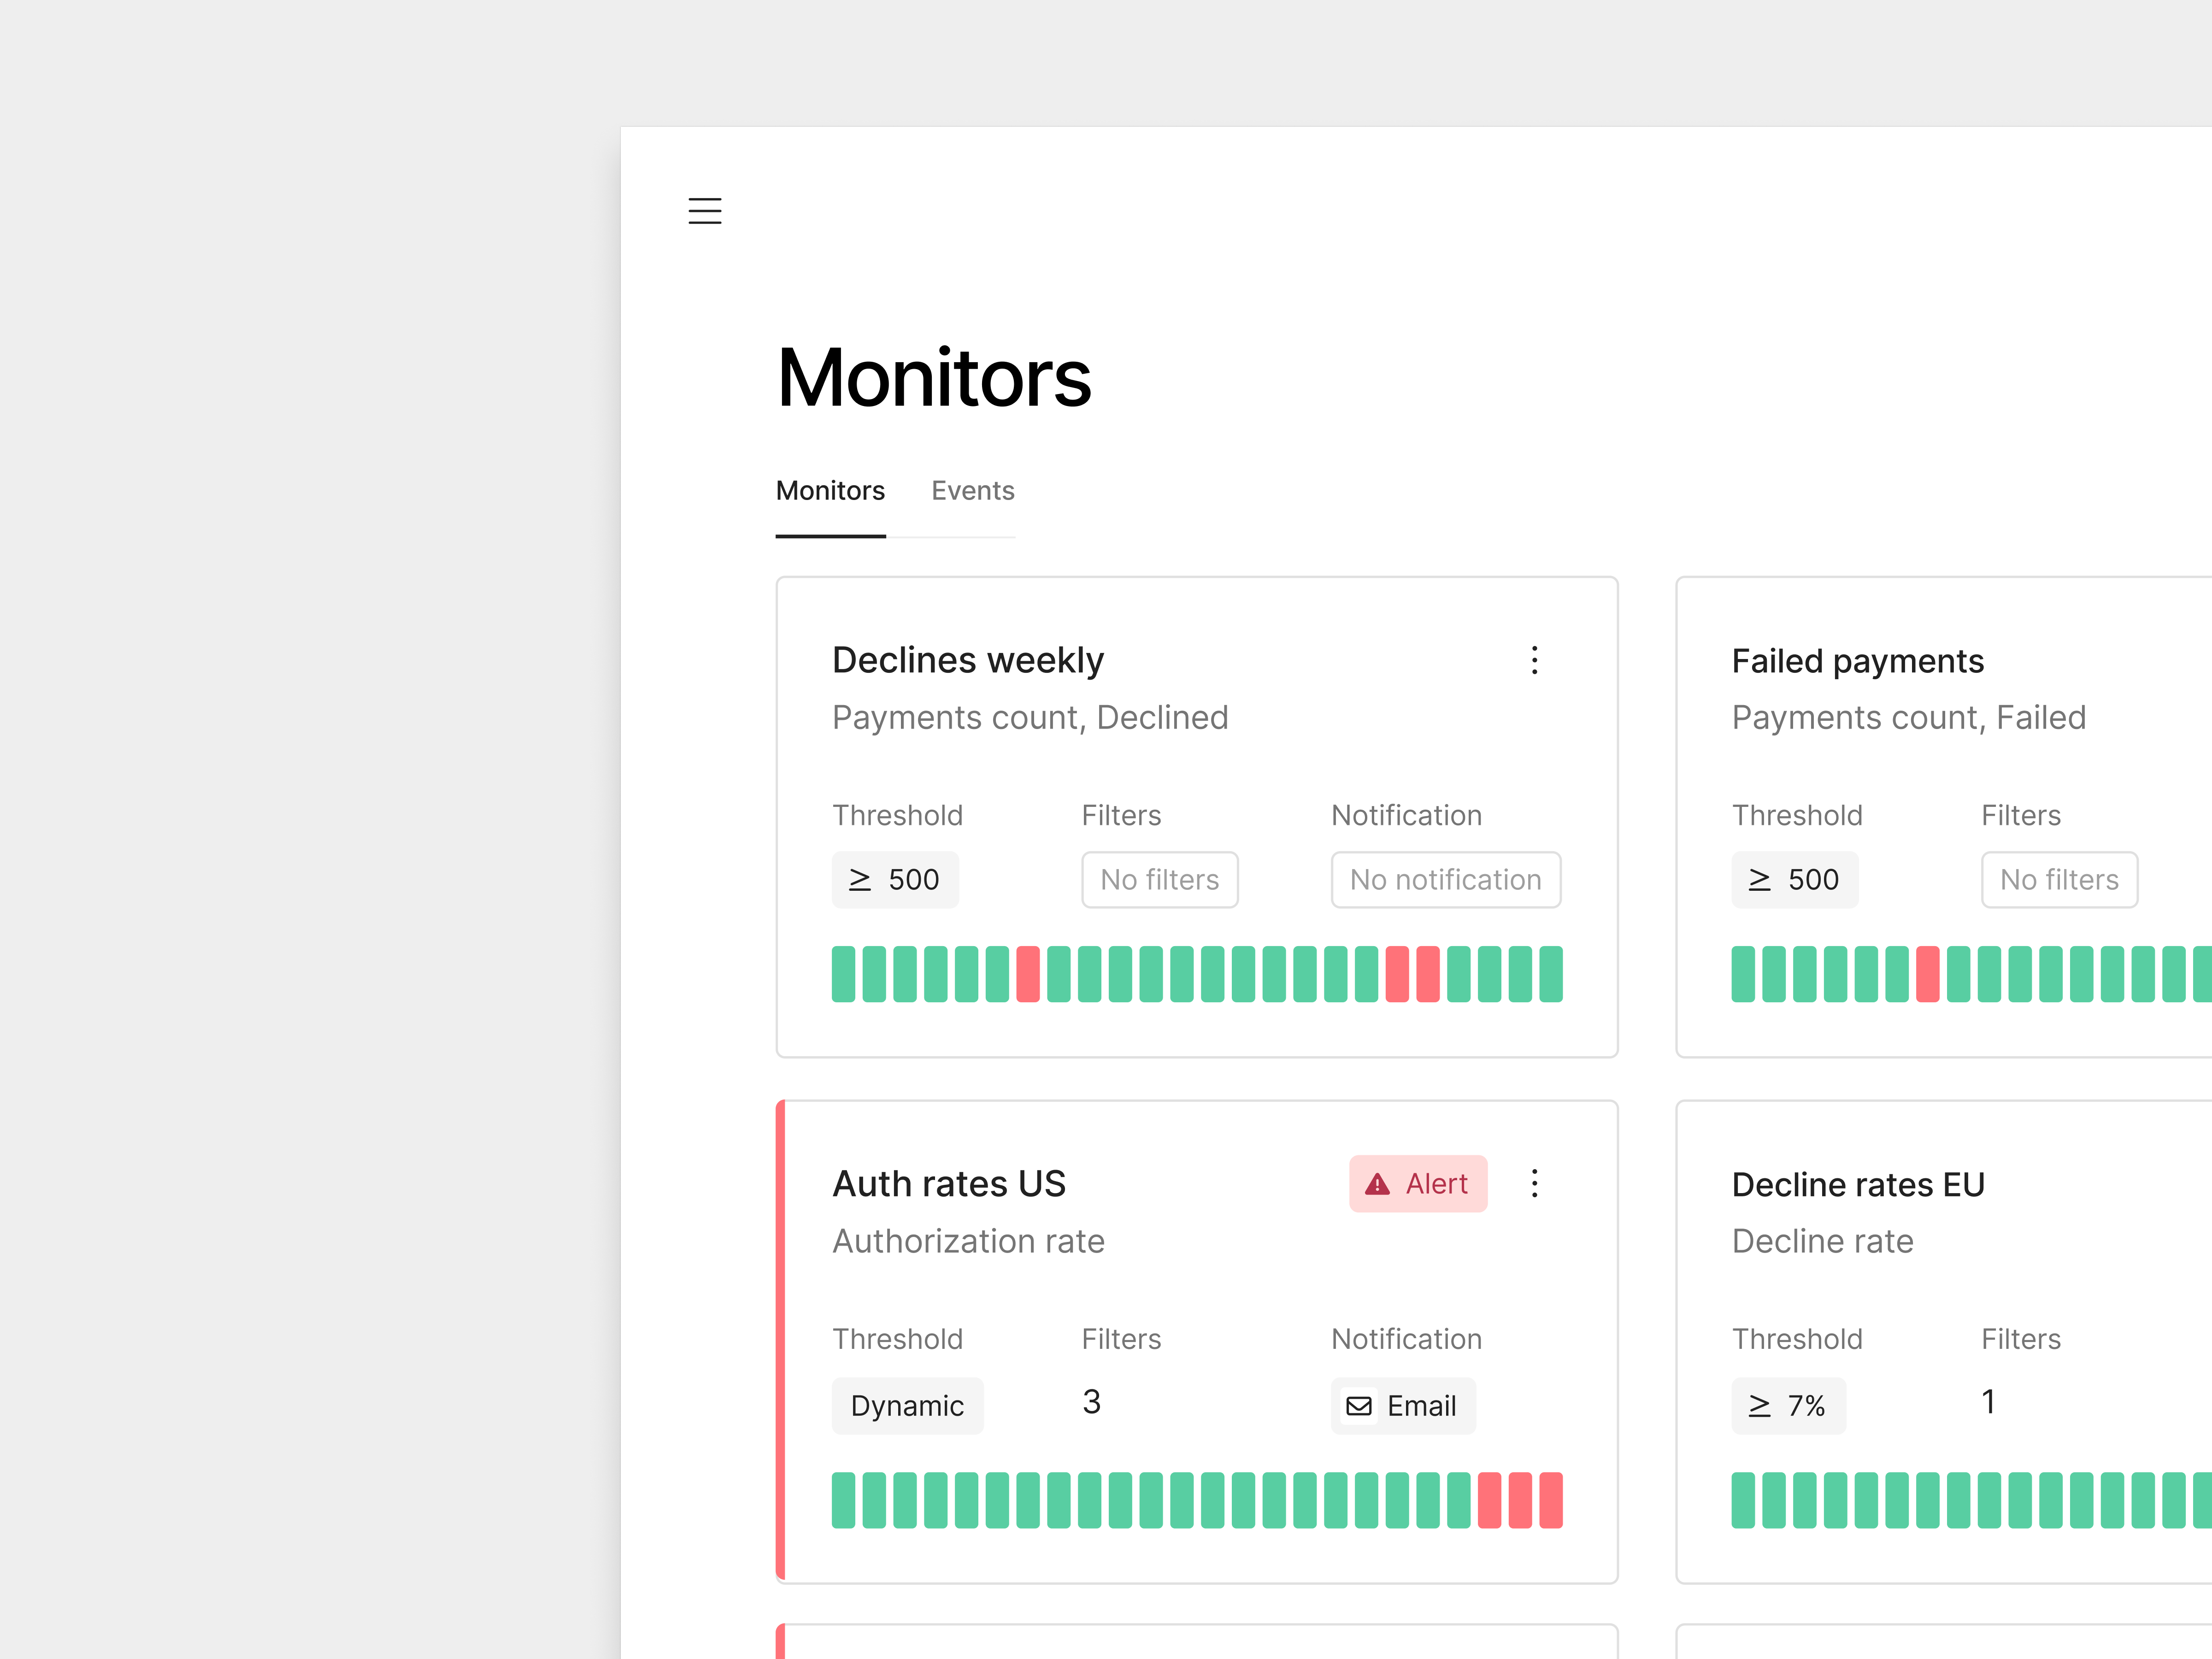The width and height of the screenshot is (2212, 1659).
Task: Click filter count 1 on Decline rates EU
Action: click(1989, 1402)
